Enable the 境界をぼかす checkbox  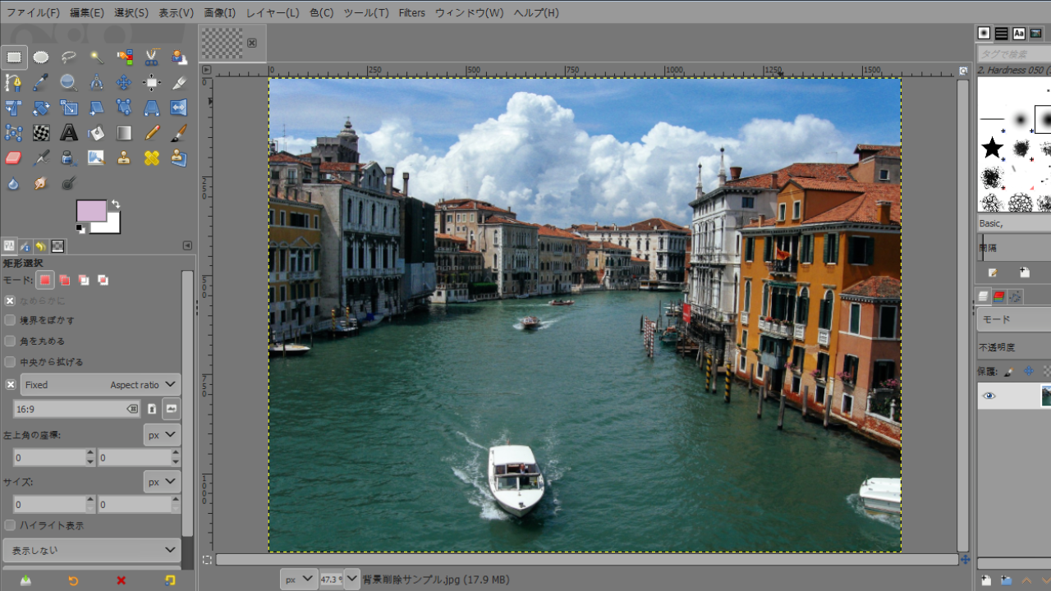(8, 319)
